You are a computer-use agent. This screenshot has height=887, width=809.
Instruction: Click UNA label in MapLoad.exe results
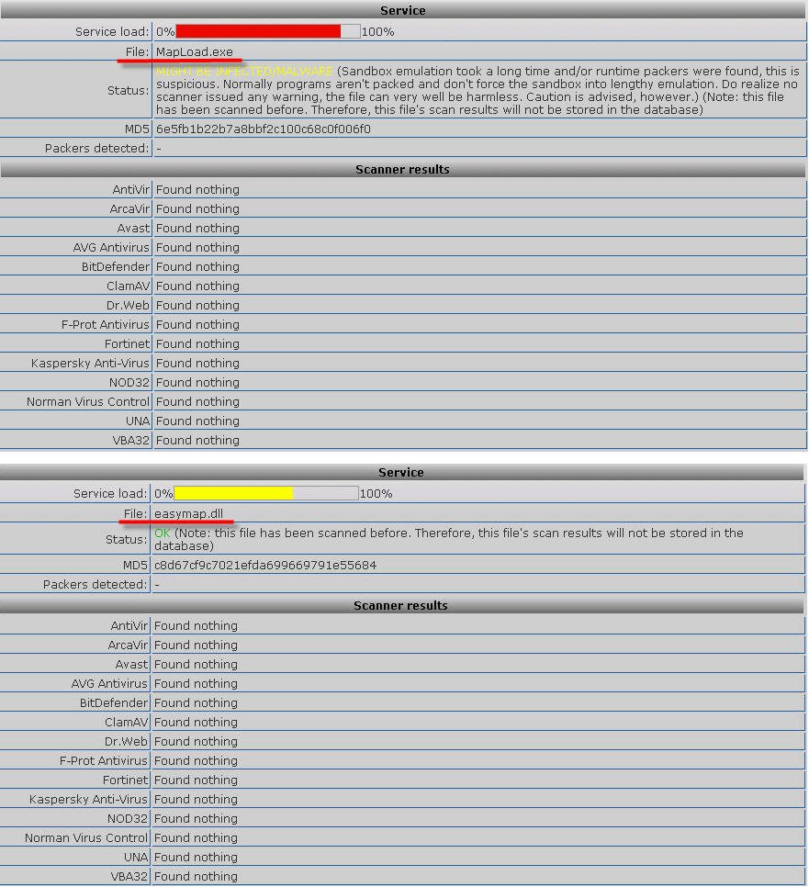pos(138,421)
